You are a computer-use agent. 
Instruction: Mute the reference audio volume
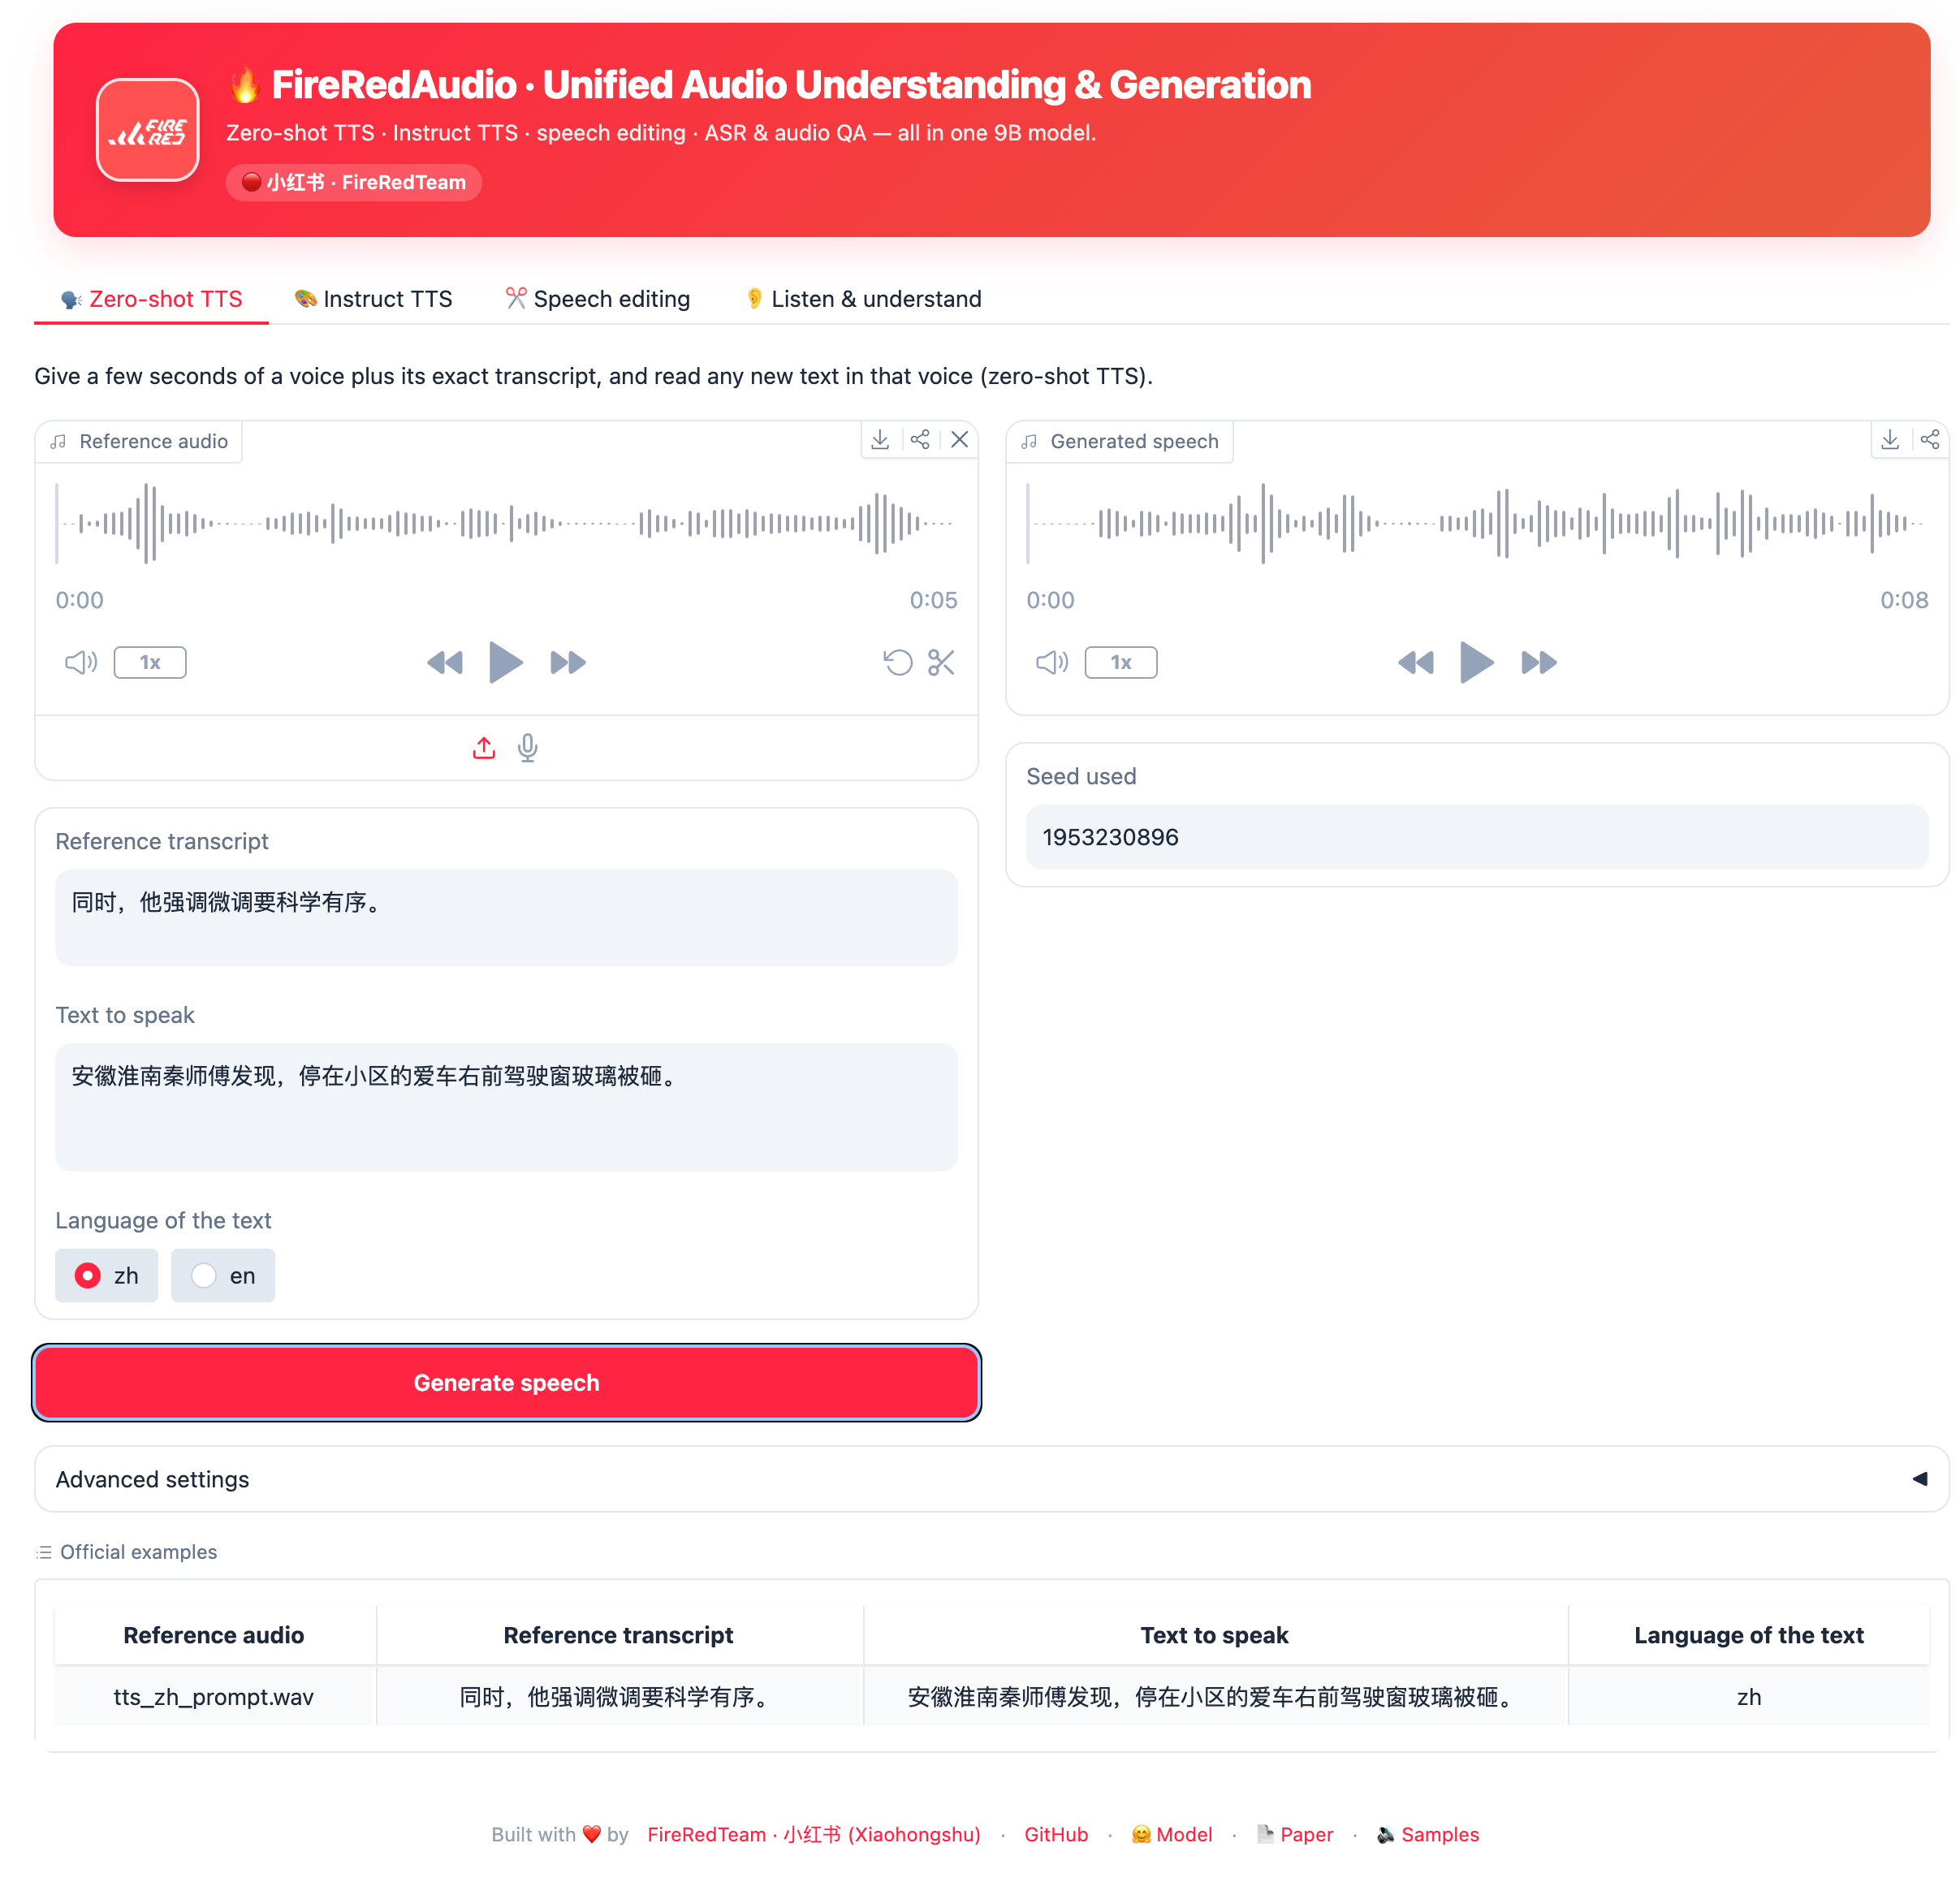click(x=81, y=662)
